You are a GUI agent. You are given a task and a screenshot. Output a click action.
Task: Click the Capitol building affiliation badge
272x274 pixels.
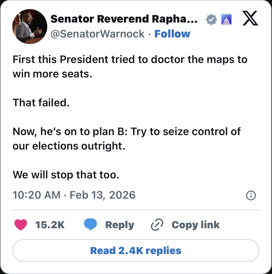point(226,19)
